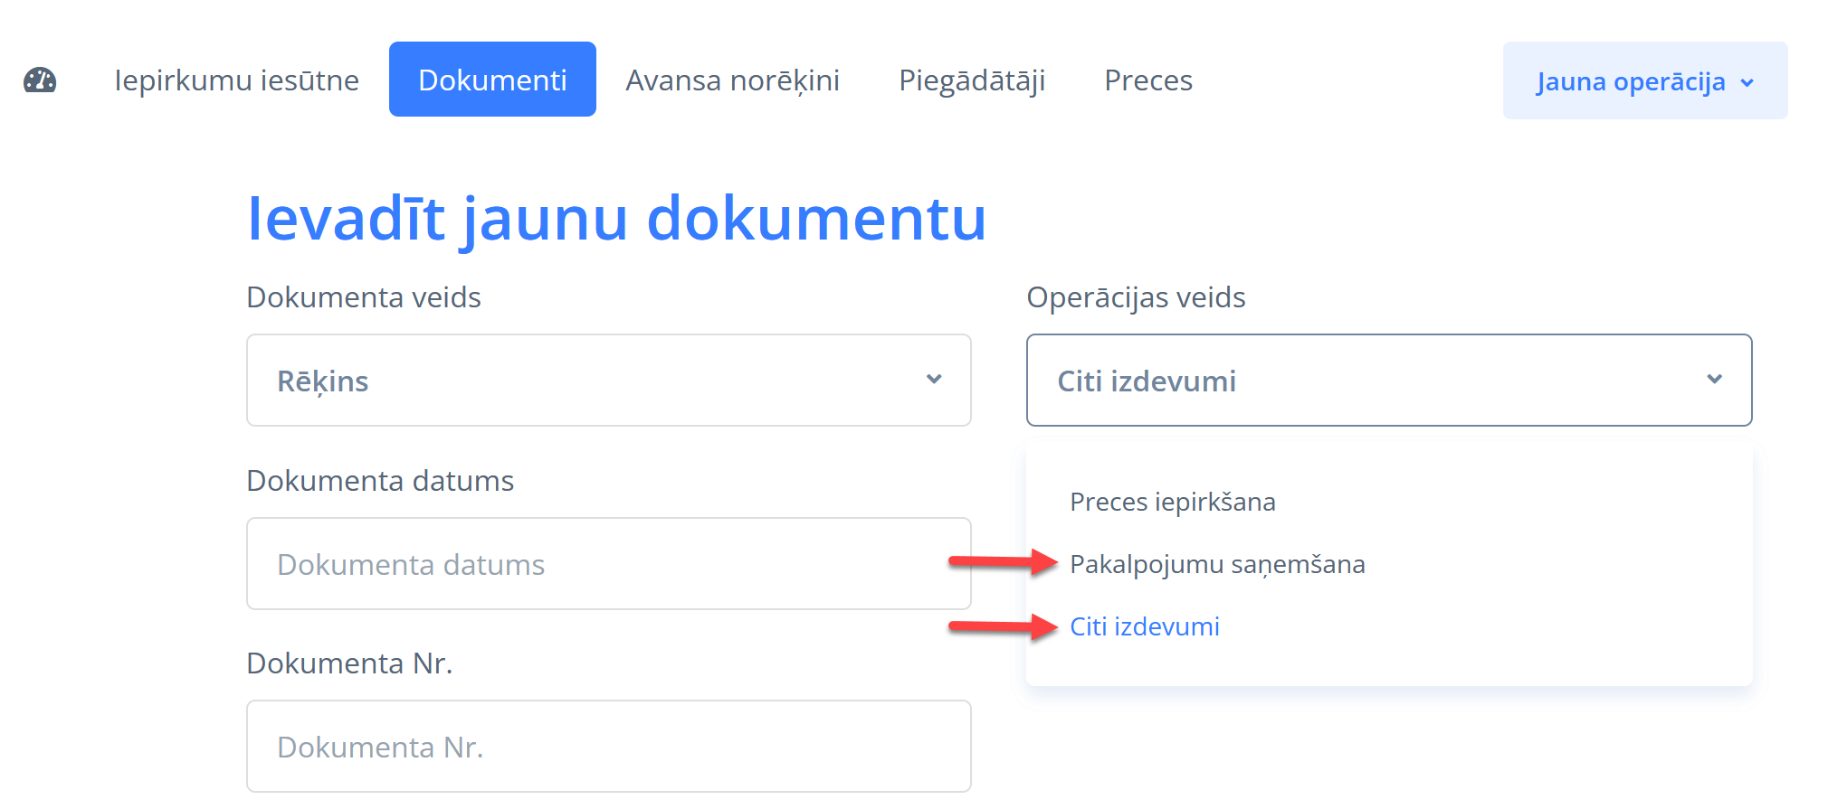Go to the Iepirkumu iesūtne tab

click(236, 80)
